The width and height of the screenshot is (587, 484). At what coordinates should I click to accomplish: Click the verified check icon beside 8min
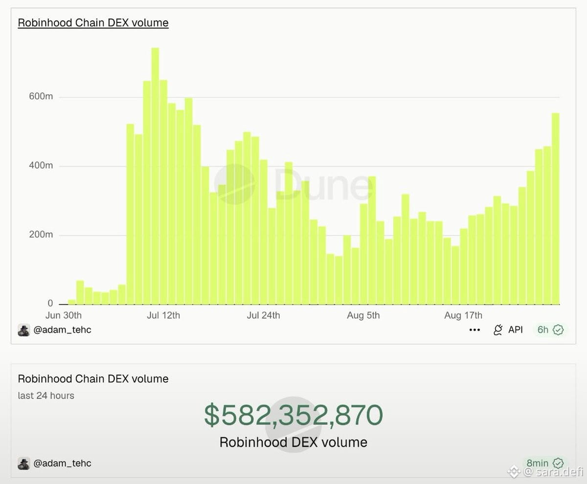pyautogui.click(x=558, y=463)
